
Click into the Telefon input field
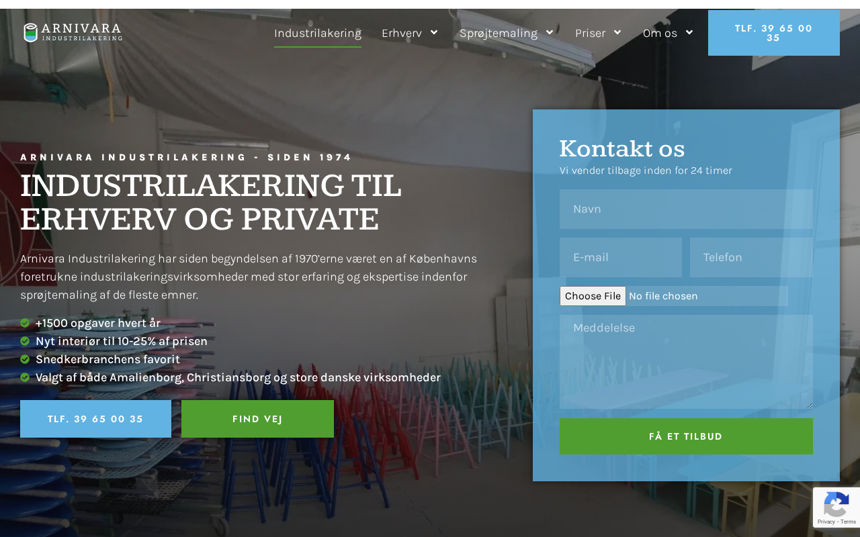pyautogui.click(x=751, y=257)
